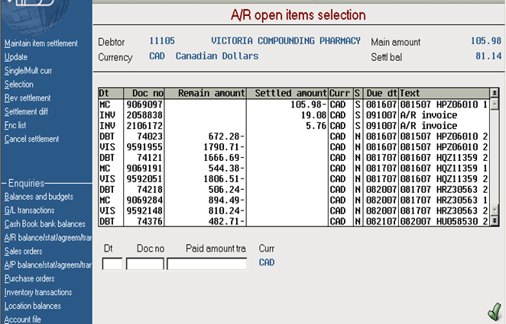Select row with doc no 9069097
This screenshot has height=324, width=506.
[294, 104]
